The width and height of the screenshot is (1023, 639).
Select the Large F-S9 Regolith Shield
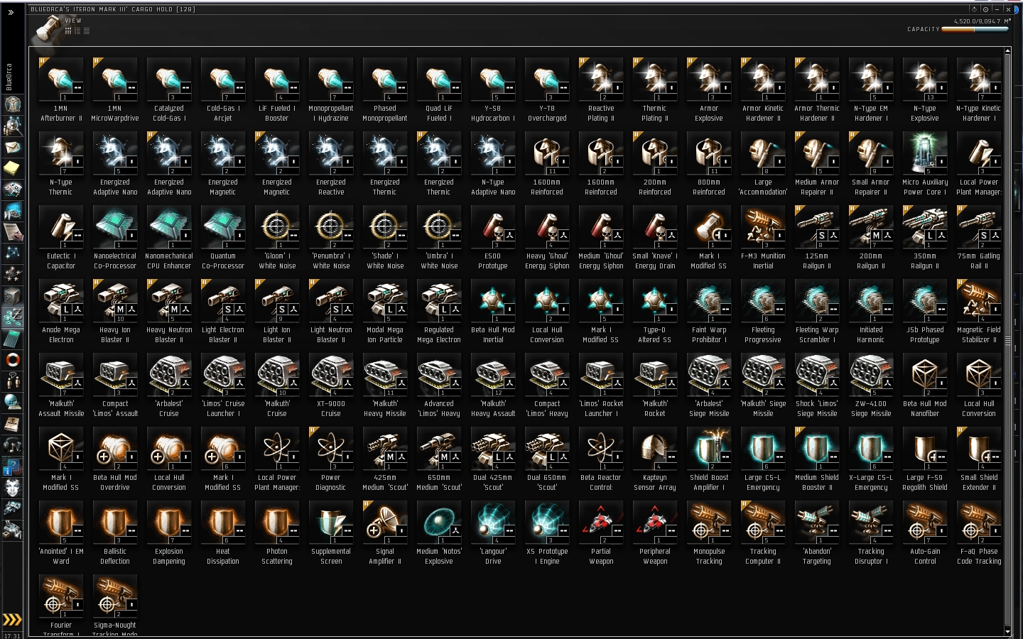[x=925, y=459]
